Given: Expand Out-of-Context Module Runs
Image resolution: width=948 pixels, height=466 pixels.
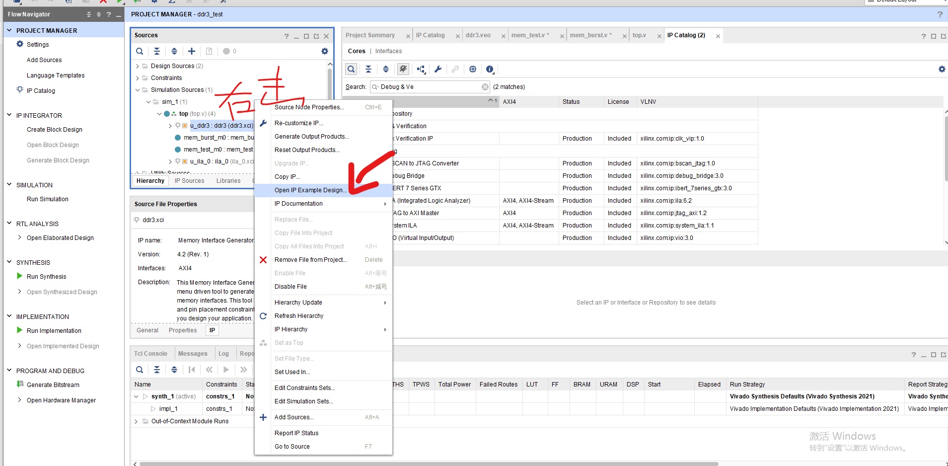Looking at the screenshot, I should click(136, 421).
